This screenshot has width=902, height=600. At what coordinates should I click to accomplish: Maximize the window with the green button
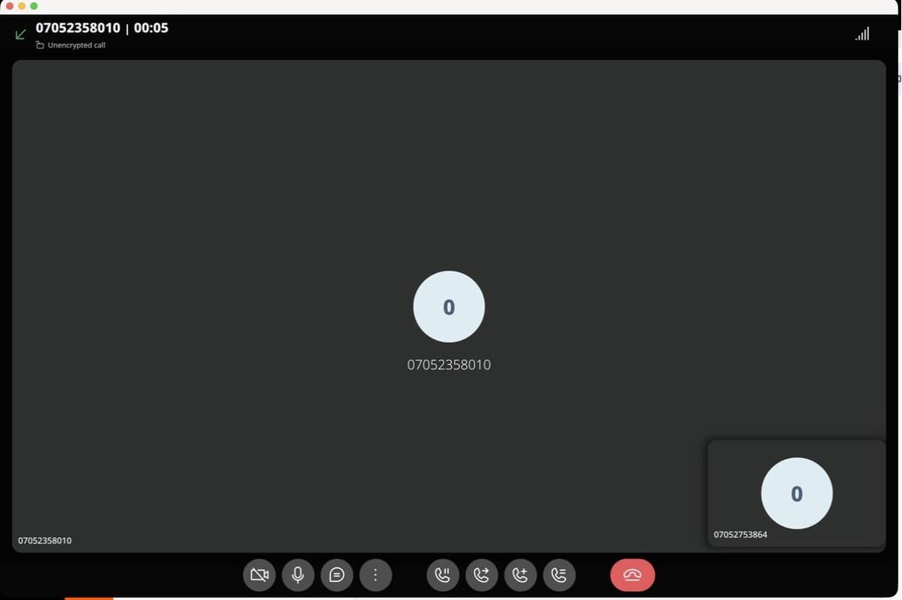coord(34,6)
